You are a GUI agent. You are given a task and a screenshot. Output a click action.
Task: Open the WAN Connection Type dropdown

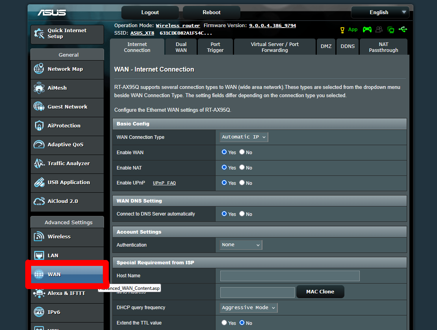coord(244,137)
